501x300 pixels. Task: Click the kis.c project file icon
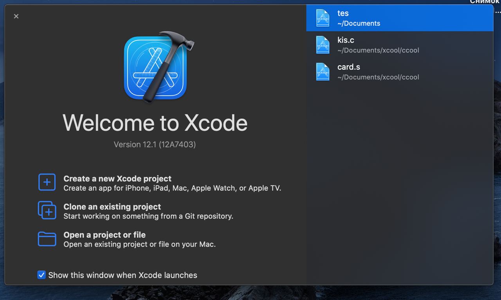coord(323,45)
